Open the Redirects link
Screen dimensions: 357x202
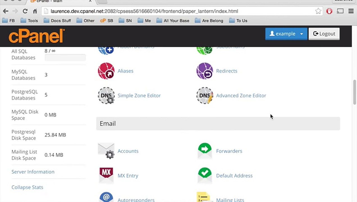click(226, 71)
